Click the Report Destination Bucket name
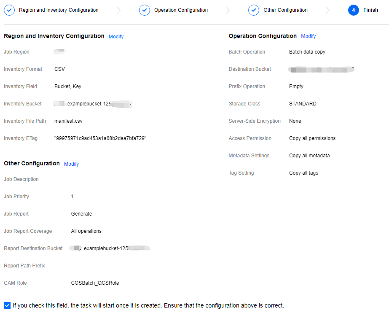The width and height of the screenshot is (389, 313). 110,248
